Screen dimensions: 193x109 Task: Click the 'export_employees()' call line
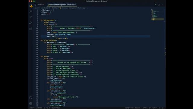(58, 105)
